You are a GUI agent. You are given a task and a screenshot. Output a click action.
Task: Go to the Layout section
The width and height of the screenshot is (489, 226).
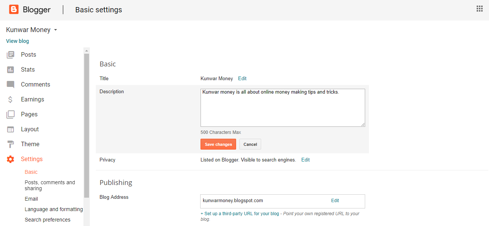30,129
